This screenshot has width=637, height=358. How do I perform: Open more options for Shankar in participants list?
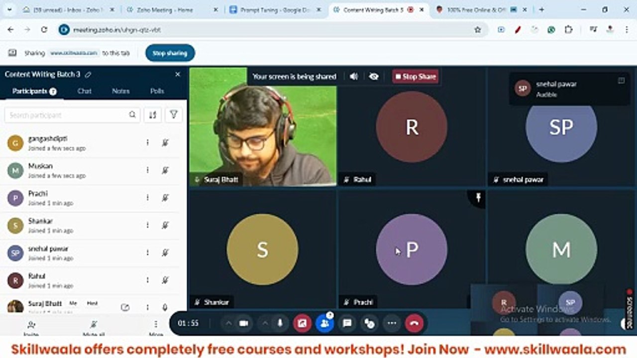tap(147, 225)
